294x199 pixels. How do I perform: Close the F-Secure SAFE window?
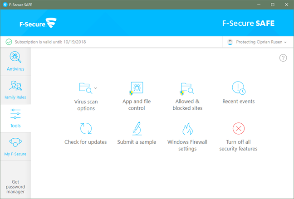(286, 5)
